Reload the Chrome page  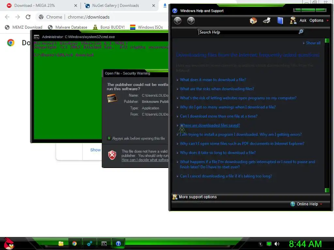click(28, 17)
